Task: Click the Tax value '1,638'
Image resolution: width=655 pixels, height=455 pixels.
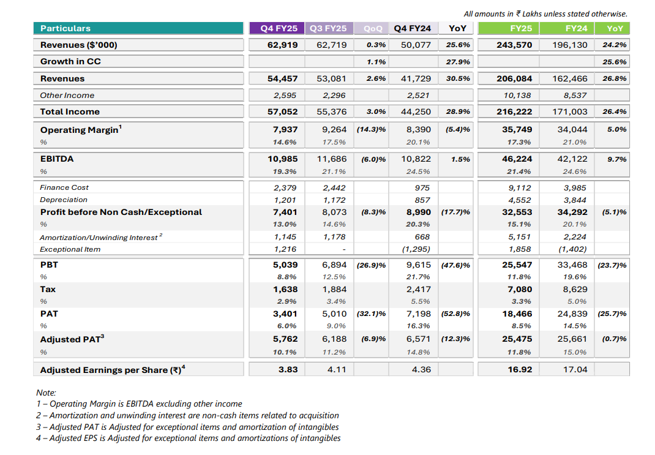Action: 285,289
